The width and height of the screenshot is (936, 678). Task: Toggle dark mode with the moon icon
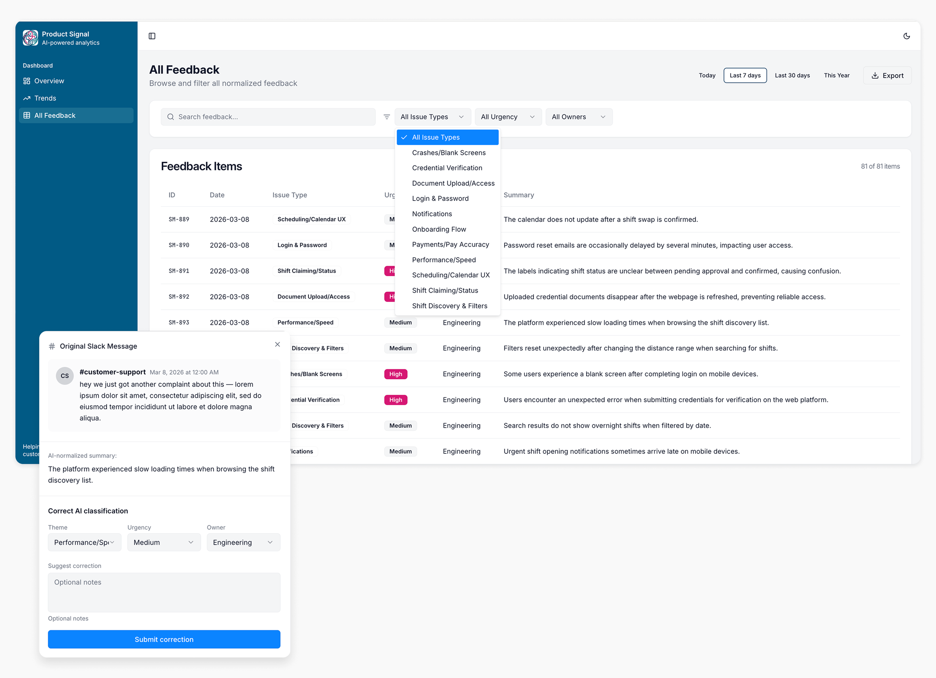click(906, 36)
